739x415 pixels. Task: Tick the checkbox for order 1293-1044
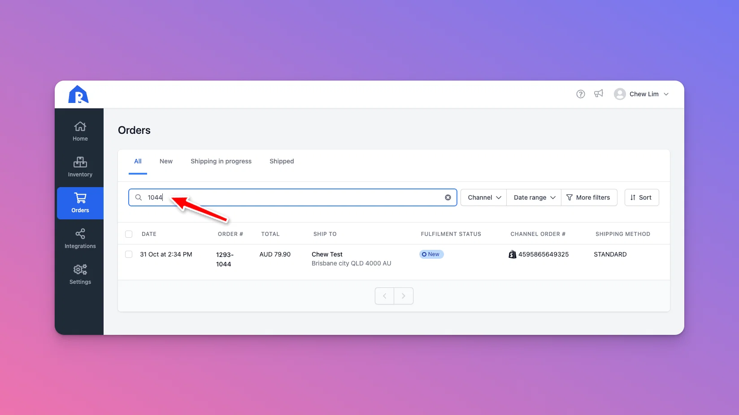[x=129, y=254]
